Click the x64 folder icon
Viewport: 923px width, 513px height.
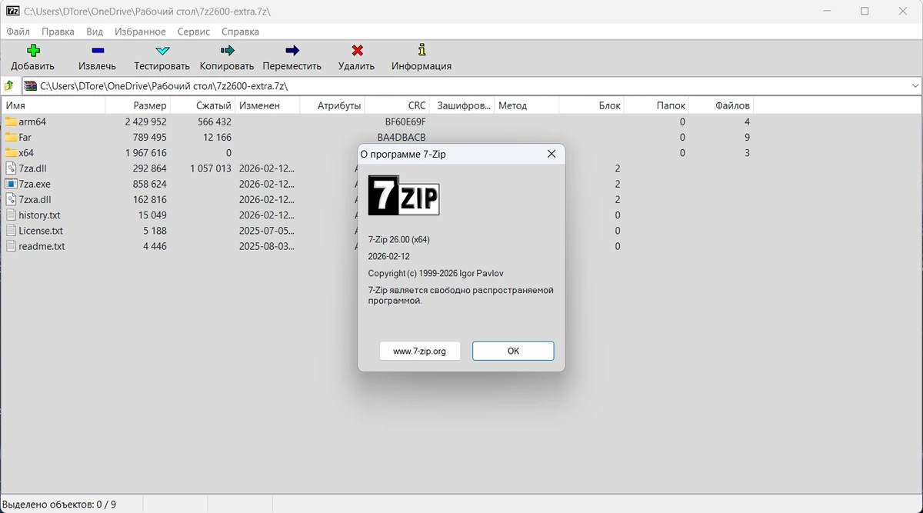(11, 152)
